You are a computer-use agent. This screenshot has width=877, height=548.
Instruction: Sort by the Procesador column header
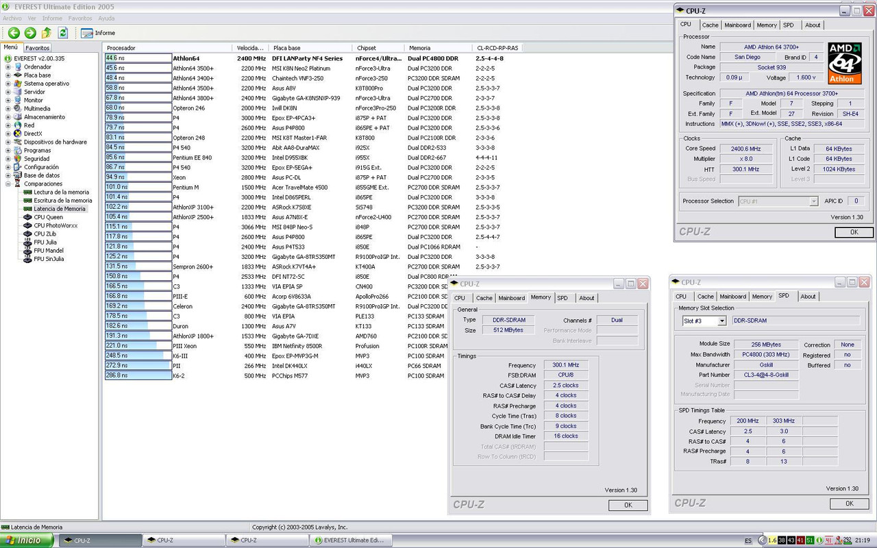[x=168, y=48]
